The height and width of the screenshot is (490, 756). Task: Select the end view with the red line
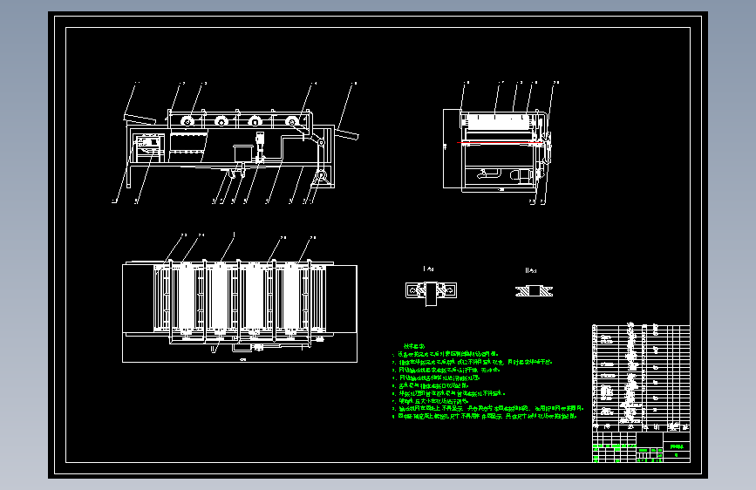click(x=500, y=143)
